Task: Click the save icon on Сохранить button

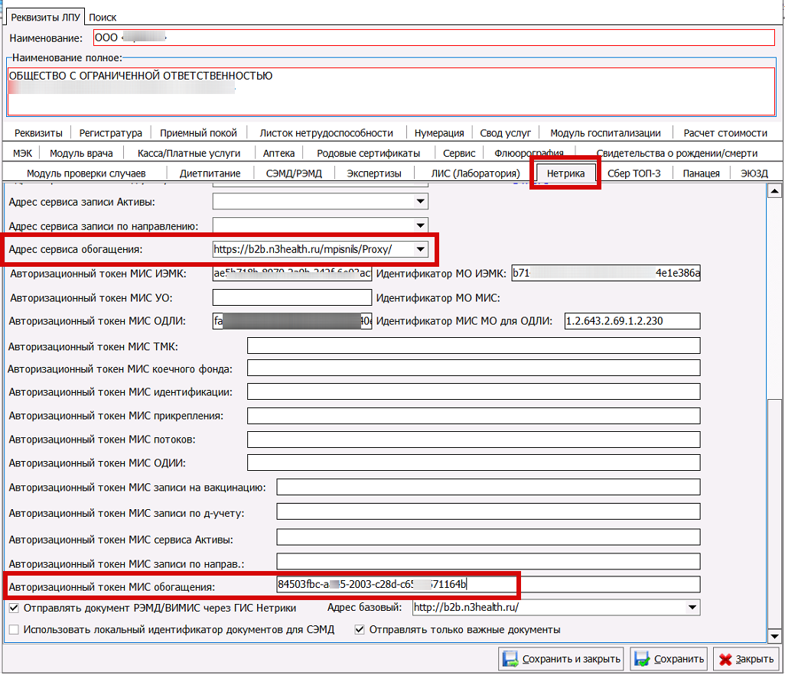Action: [642, 658]
